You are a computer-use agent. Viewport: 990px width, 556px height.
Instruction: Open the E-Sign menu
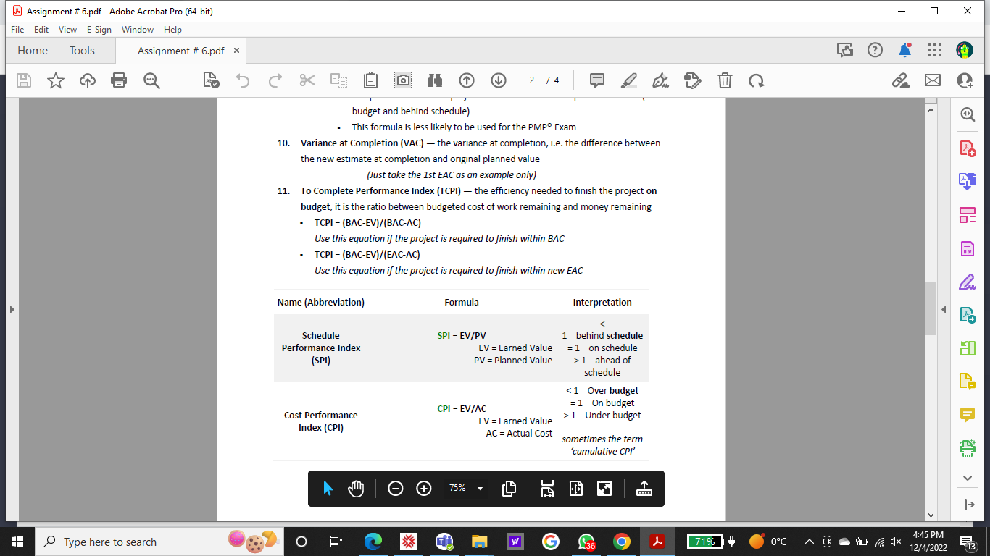99,30
